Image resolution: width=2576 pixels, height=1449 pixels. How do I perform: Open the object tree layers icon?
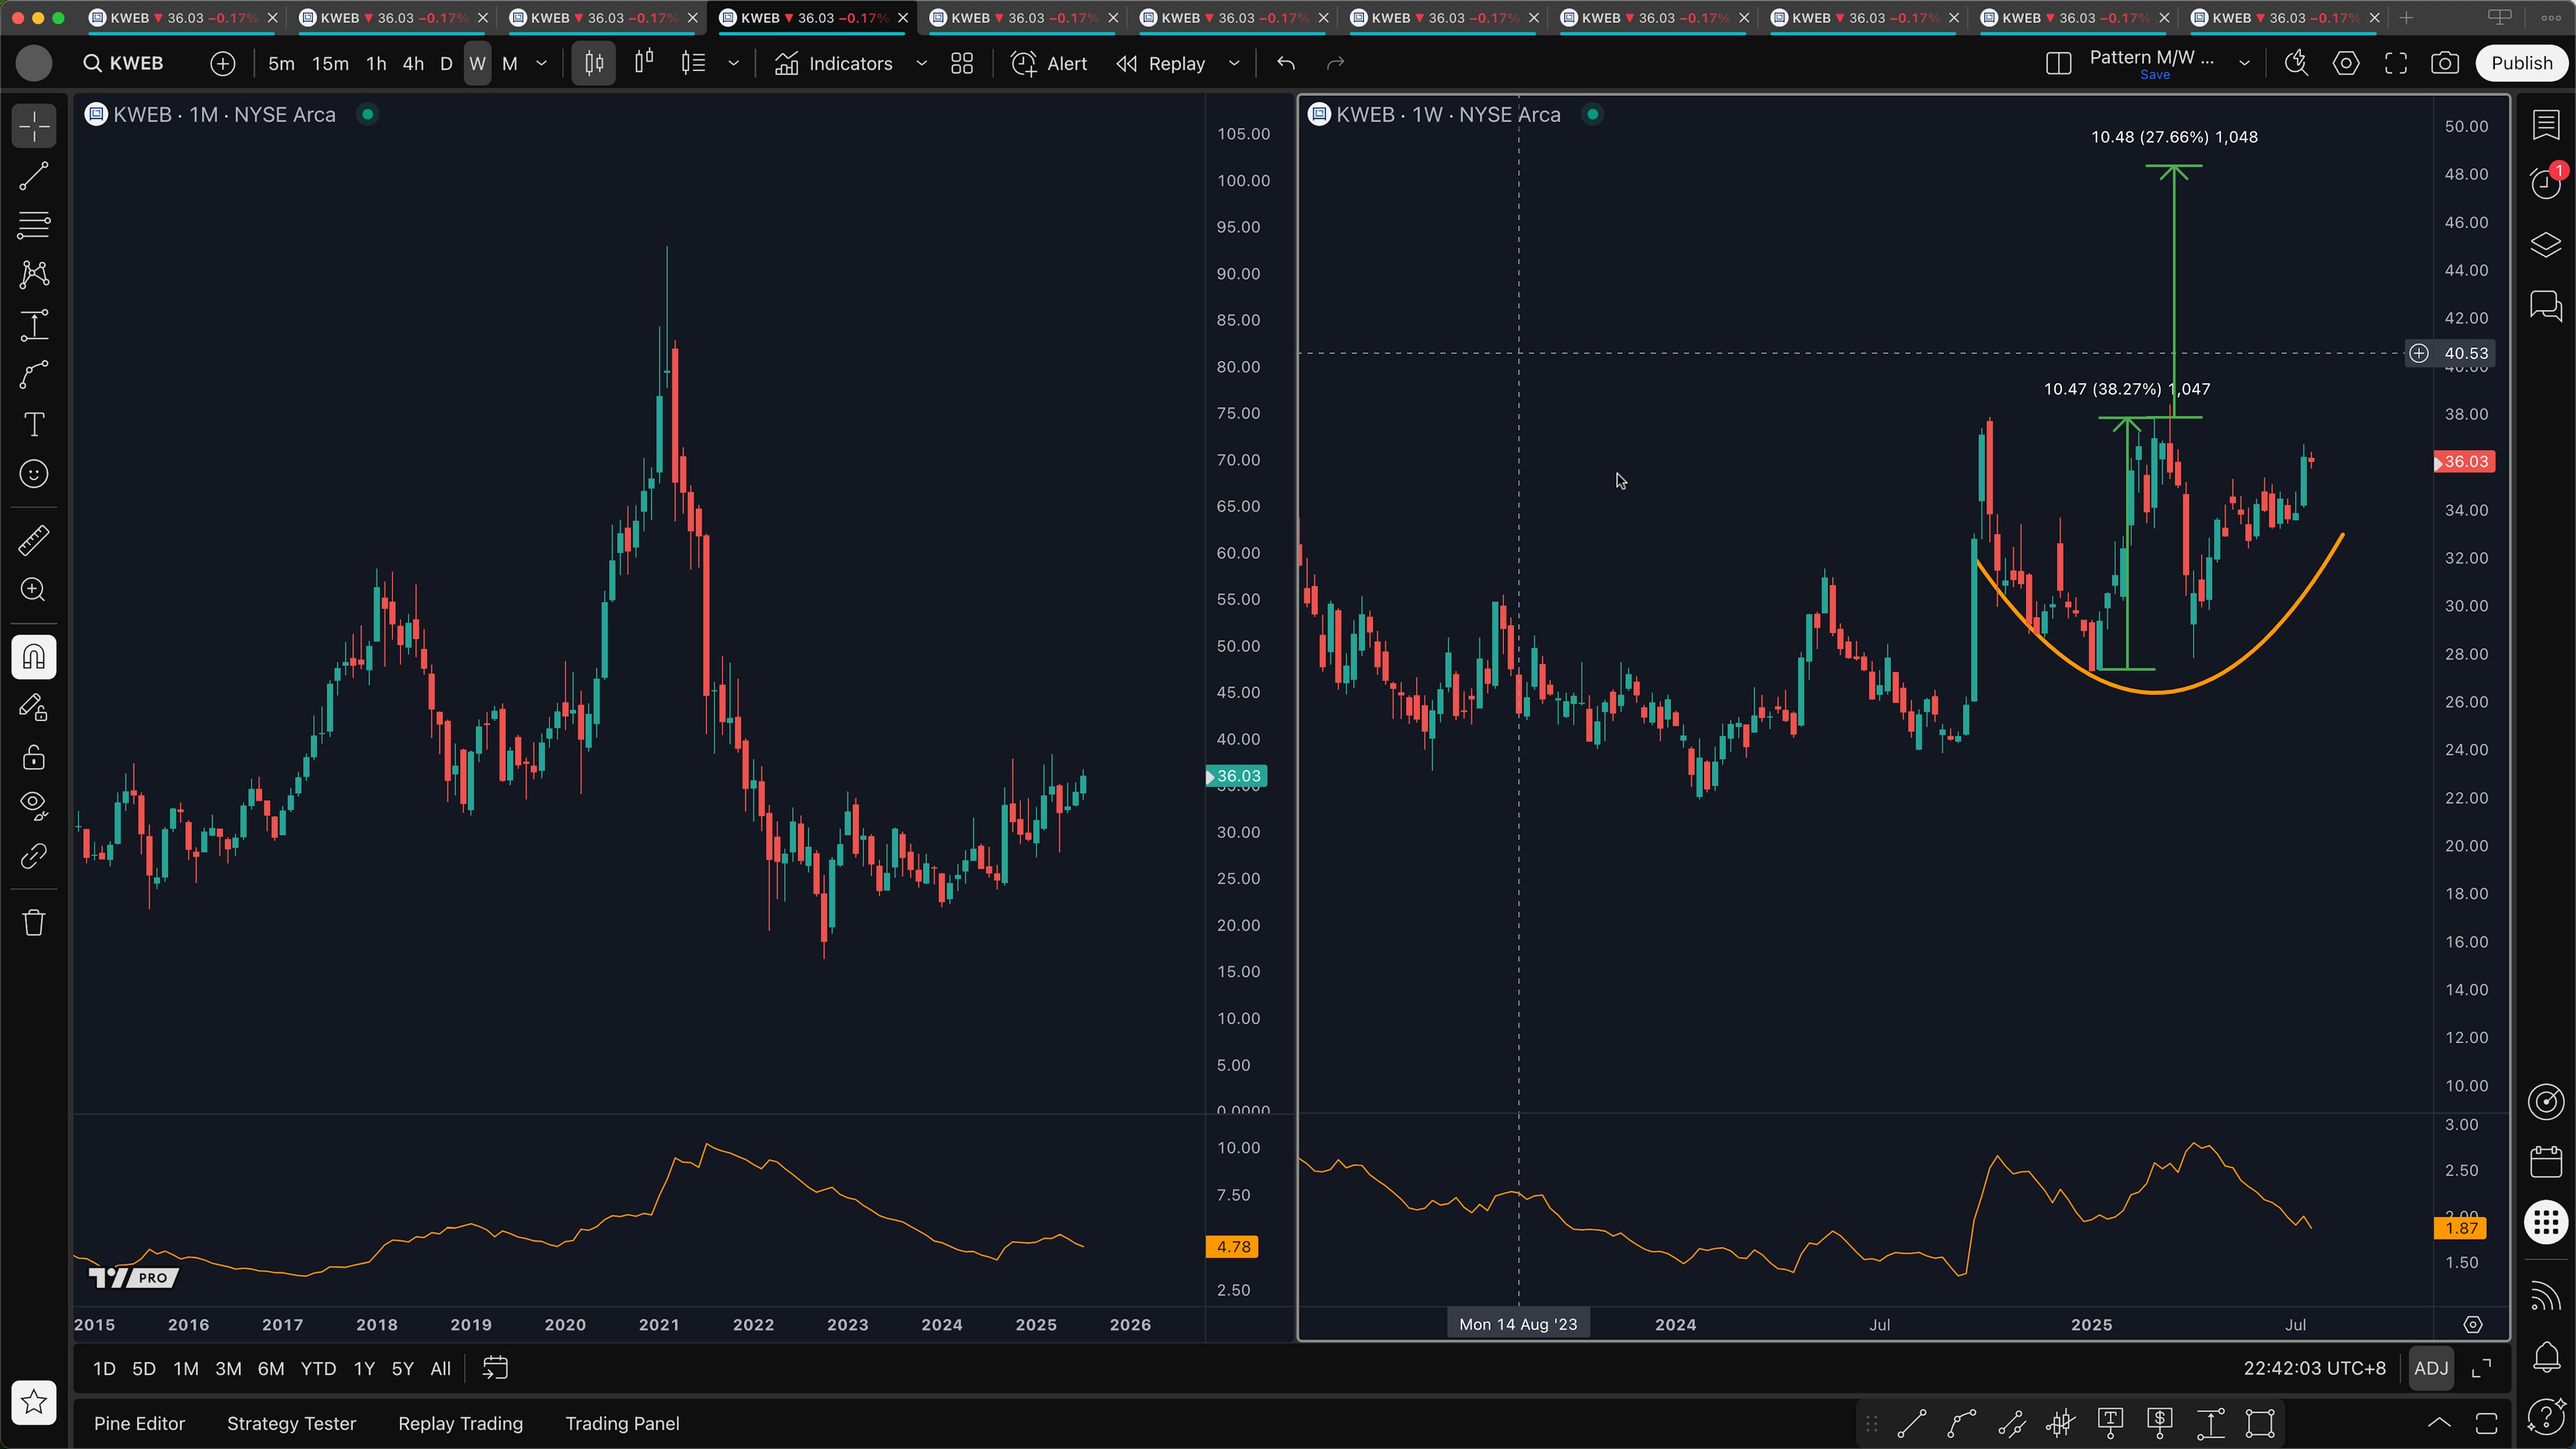(x=2546, y=245)
